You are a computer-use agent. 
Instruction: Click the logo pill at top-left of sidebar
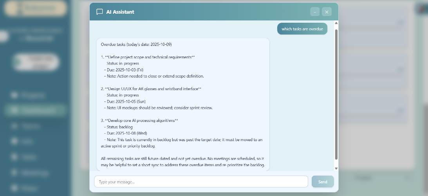pyautogui.click(x=36, y=8)
